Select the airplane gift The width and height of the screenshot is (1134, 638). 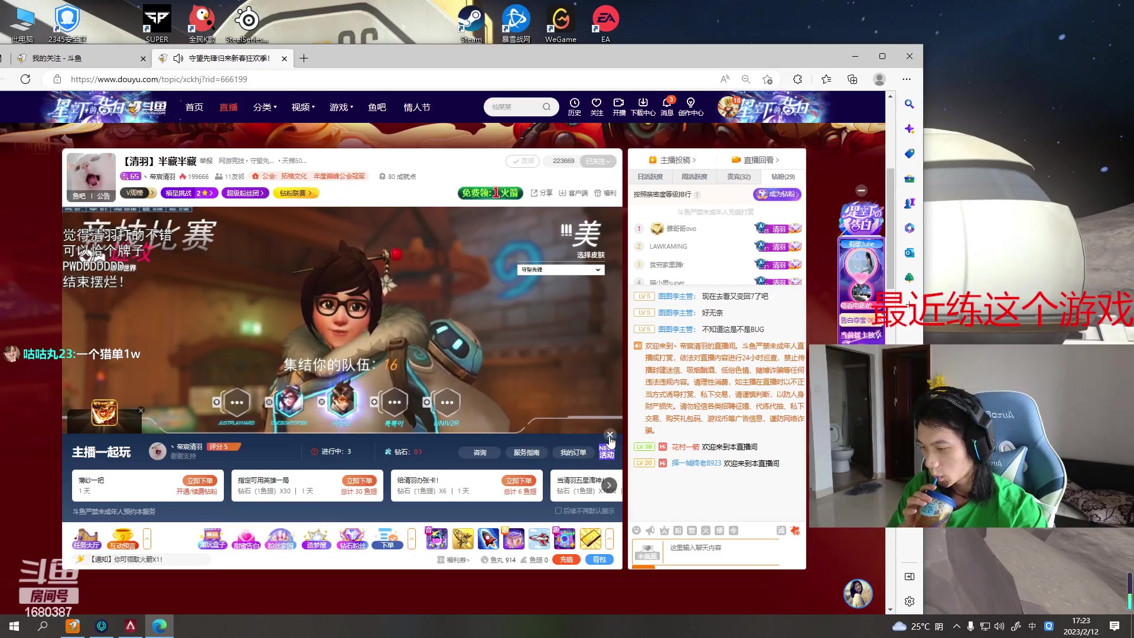(539, 539)
